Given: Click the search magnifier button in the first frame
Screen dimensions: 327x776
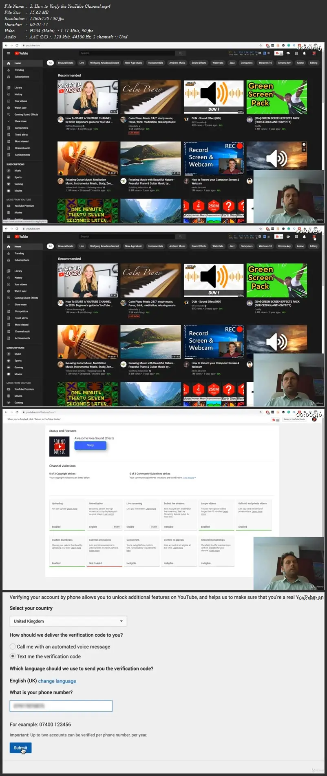Looking at the screenshot, I should pos(180,53).
